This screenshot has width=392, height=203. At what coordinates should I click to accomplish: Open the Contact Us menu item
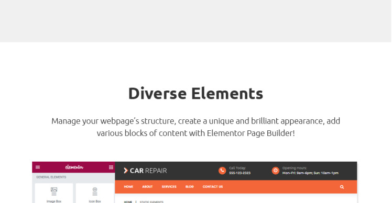pos(213,187)
